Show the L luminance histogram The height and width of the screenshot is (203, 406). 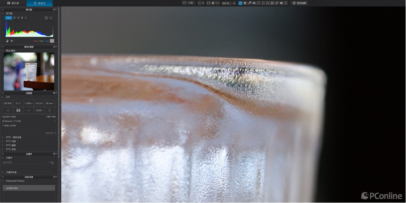(26, 17)
